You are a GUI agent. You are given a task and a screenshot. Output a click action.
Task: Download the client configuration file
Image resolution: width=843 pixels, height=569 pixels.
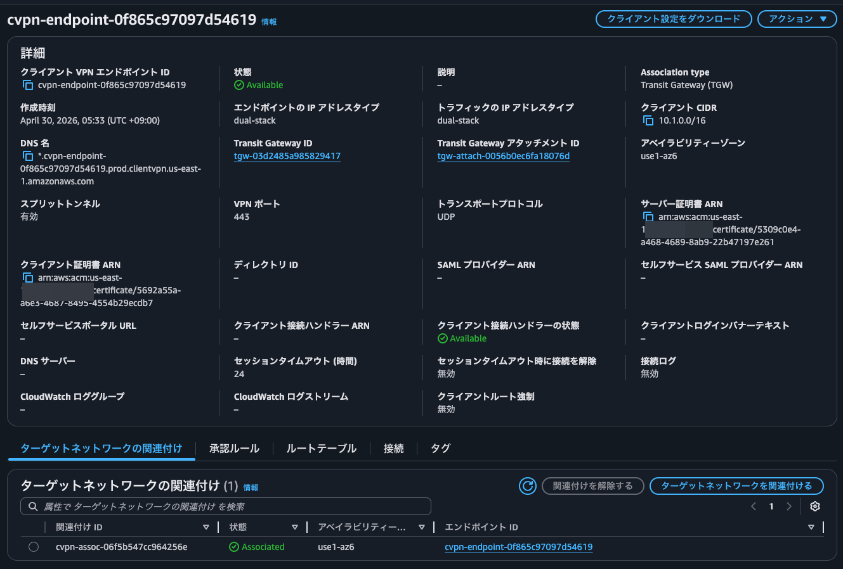click(673, 18)
